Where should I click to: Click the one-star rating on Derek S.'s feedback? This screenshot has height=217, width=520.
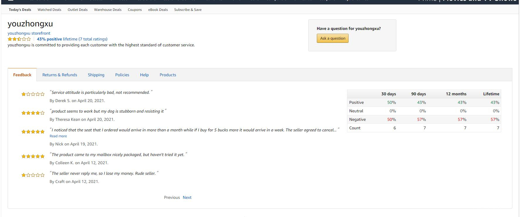(33, 94)
